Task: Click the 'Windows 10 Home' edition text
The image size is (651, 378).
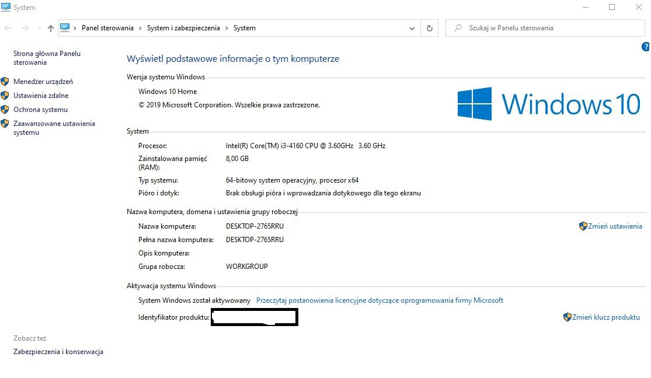Action: pos(168,91)
